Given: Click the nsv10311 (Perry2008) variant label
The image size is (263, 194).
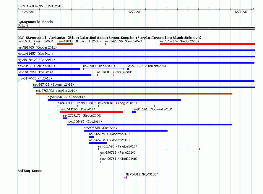Looking at the screenshot, I should tap(35, 41).
